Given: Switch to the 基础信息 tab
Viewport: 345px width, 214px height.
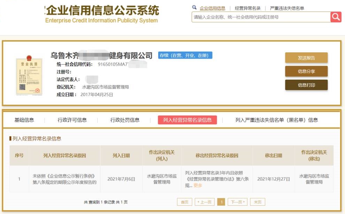Looking at the screenshot, I should (x=24, y=120).
